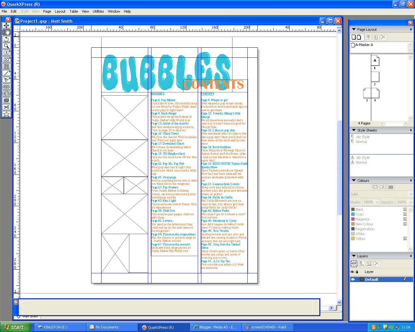
Task: Select the Line tool
Action: [6, 73]
